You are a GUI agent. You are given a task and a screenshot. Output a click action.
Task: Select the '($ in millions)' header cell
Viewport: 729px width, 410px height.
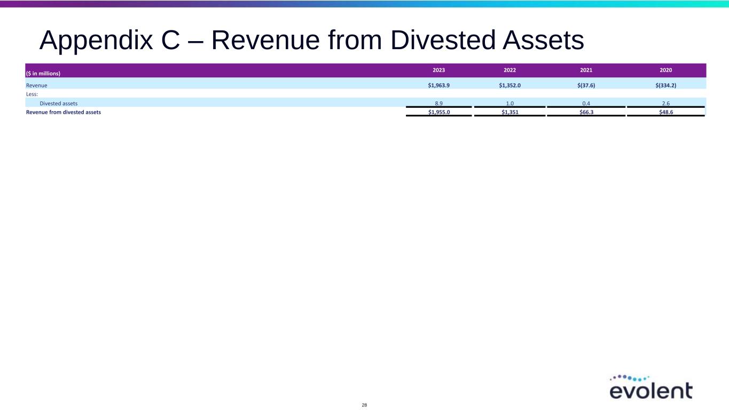tap(43, 73)
